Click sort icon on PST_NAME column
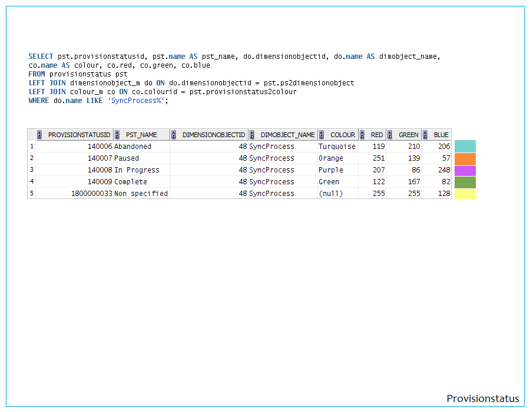 click(118, 135)
